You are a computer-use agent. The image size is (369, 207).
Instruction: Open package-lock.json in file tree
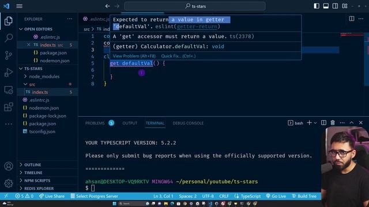[x=47, y=116]
